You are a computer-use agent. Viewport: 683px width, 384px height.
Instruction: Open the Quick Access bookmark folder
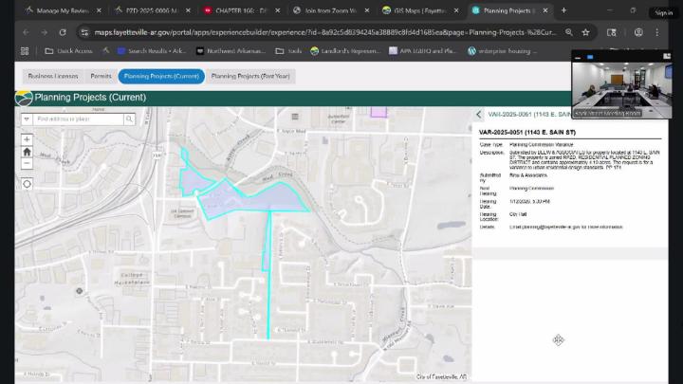pos(68,51)
